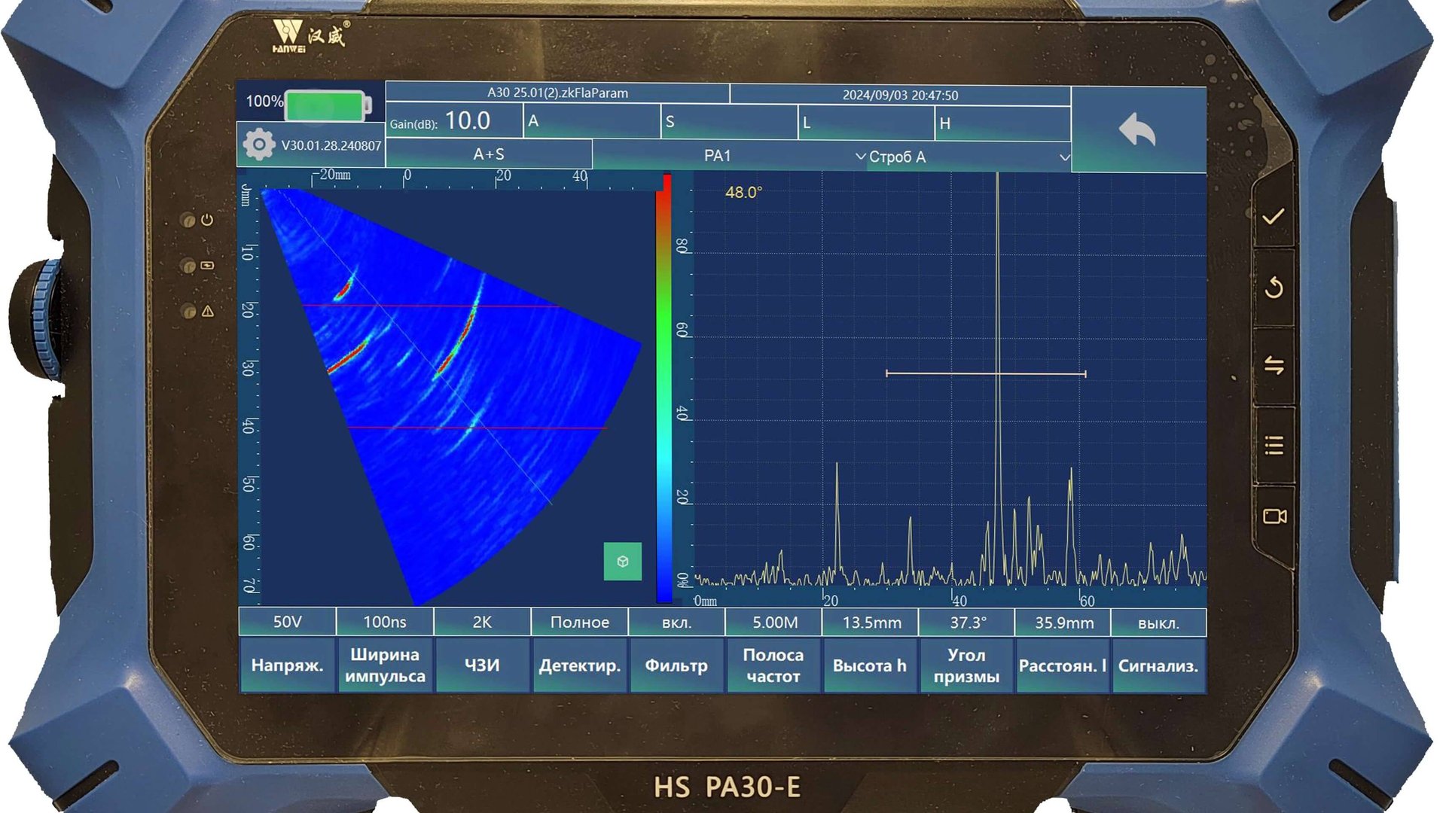1446x813 pixels.
Task: Tap the Полоса частот button
Action: coord(773,665)
